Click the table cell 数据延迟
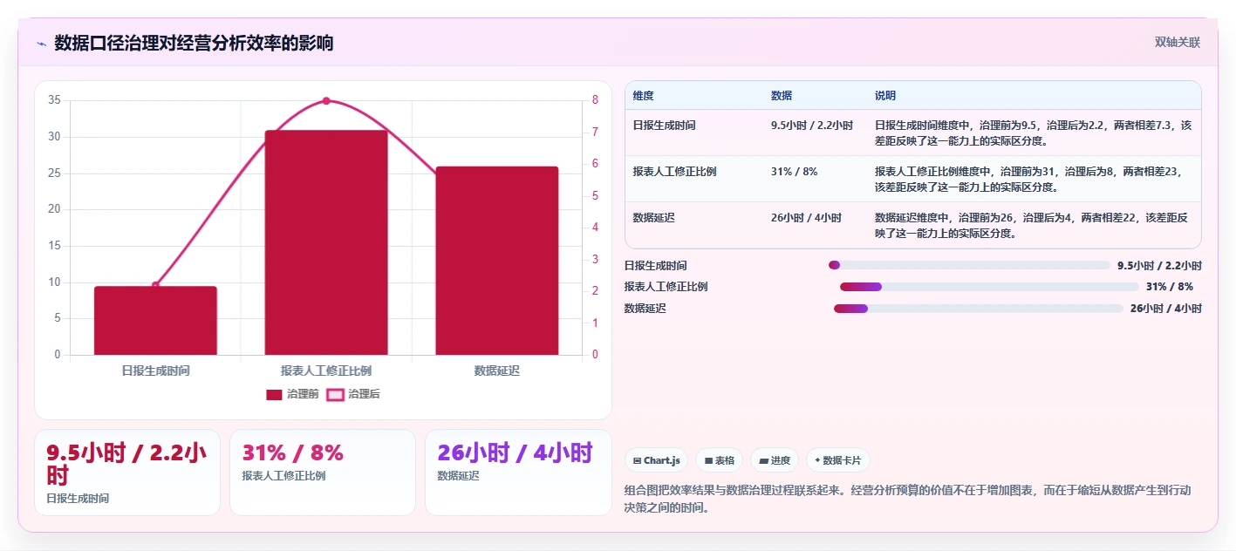The image size is (1236, 551). click(653, 218)
